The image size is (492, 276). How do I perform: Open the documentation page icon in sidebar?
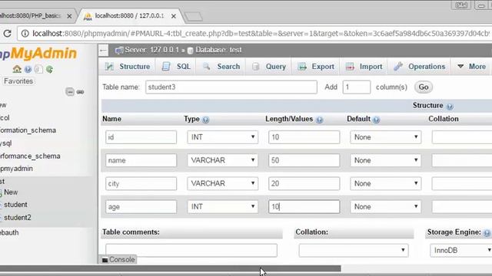click(38, 69)
